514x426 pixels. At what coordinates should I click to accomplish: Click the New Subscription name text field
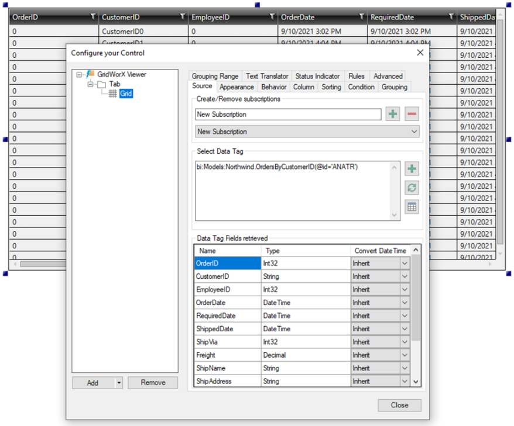[x=288, y=115]
